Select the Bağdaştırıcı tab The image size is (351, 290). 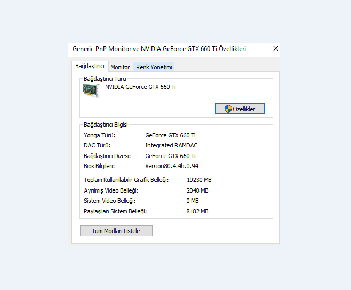[x=90, y=67]
